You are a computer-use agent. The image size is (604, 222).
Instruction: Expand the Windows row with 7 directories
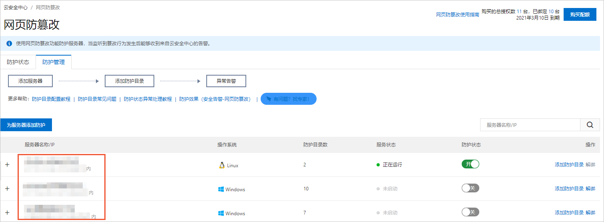pos(7,212)
